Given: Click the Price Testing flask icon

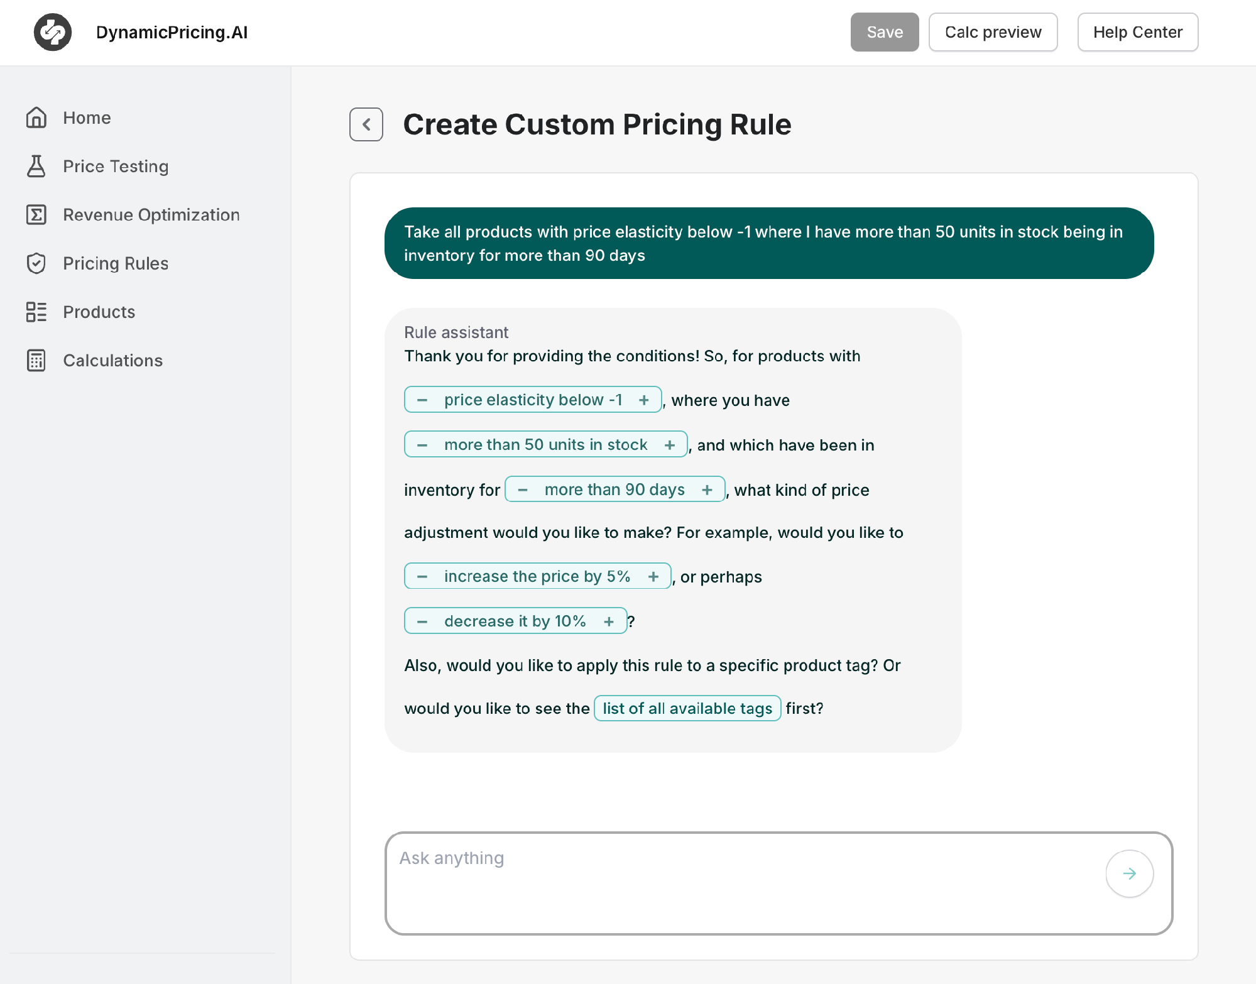Looking at the screenshot, I should [x=36, y=166].
